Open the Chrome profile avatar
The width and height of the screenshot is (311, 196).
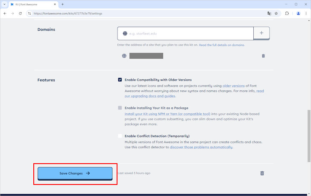click(x=298, y=13)
